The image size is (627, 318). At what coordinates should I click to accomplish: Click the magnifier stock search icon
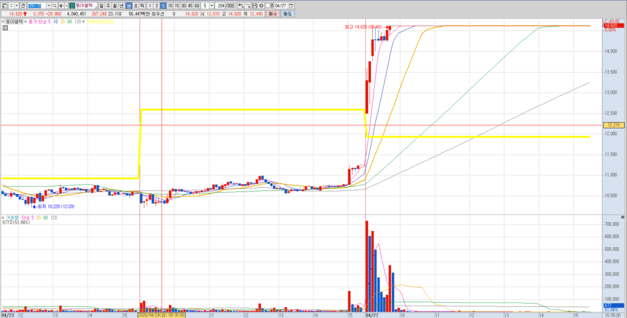coord(54,6)
